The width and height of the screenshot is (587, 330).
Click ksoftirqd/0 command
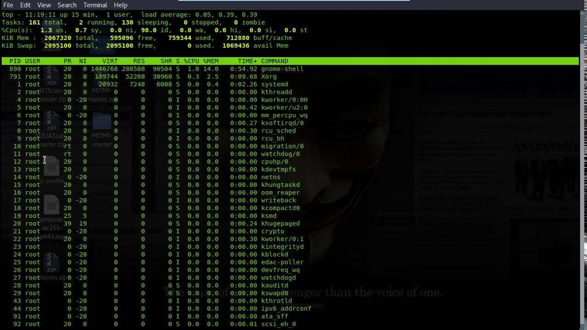tap(282, 123)
